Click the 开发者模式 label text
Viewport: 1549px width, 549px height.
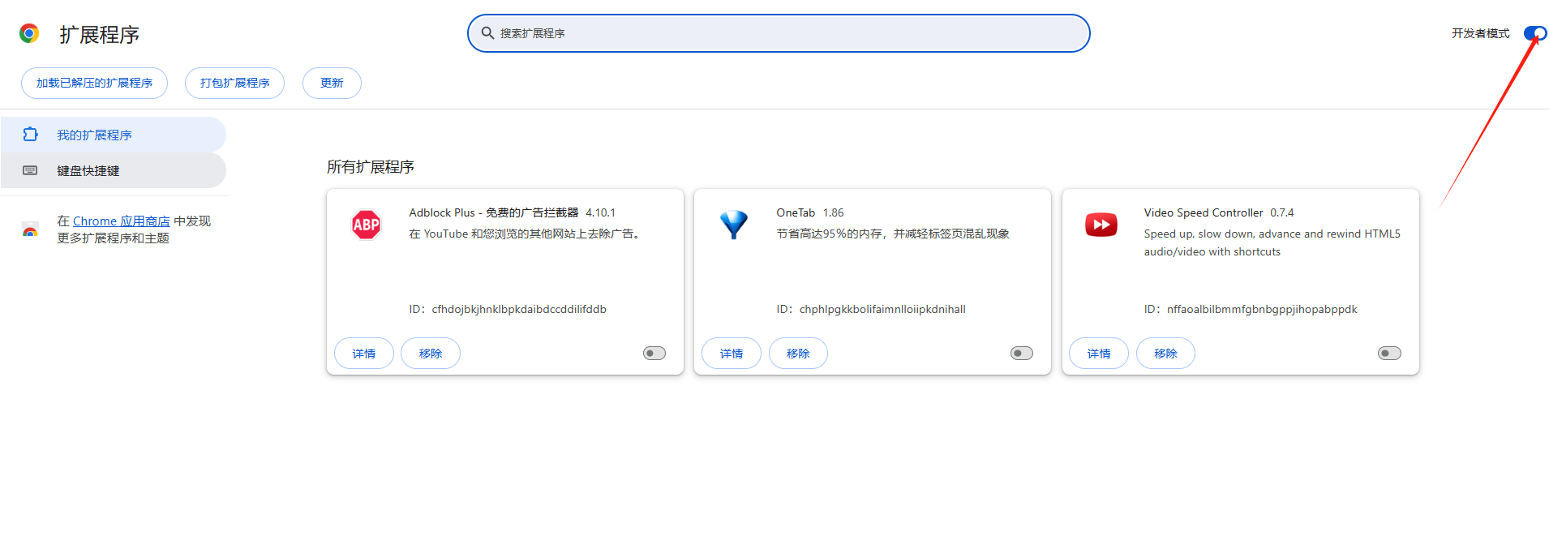pyautogui.click(x=1480, y=33)
